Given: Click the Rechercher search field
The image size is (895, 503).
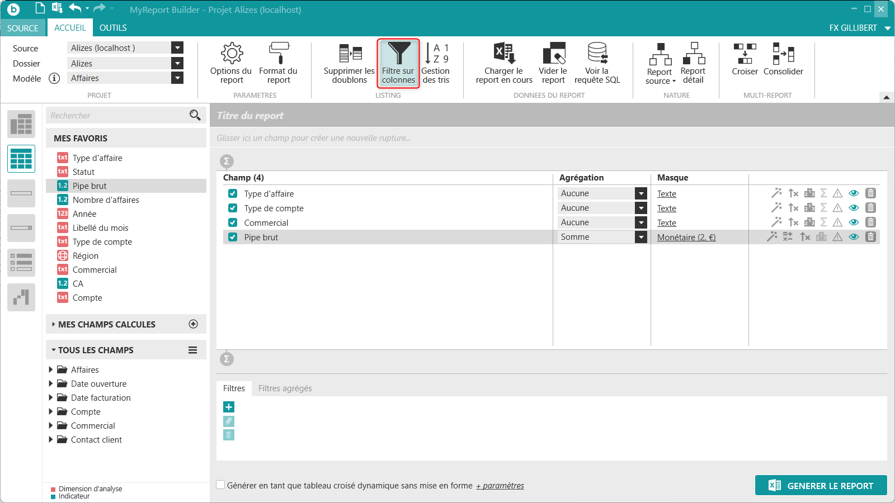Looking at the screenshot, I should [x=119, y=116].
